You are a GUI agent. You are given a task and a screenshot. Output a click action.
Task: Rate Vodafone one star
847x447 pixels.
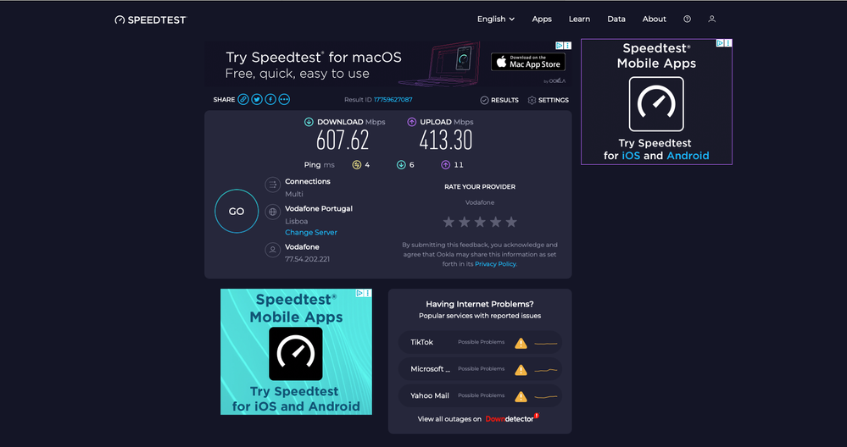pyautogui.click(x=449, y=222)
